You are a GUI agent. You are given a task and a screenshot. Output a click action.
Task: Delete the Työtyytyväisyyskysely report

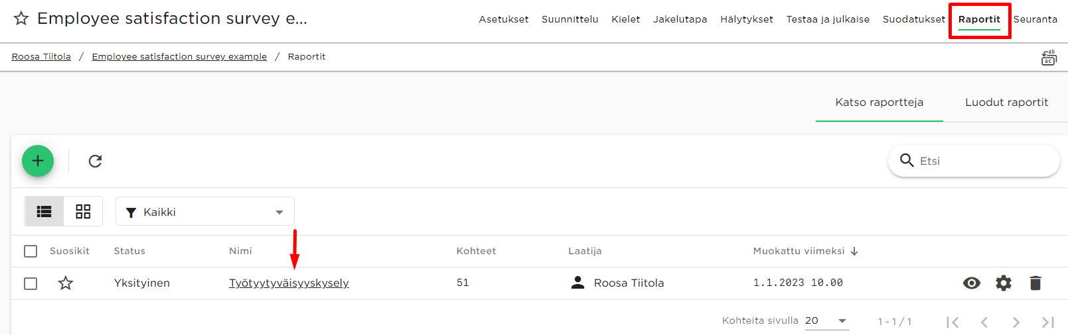(1035, 283)
